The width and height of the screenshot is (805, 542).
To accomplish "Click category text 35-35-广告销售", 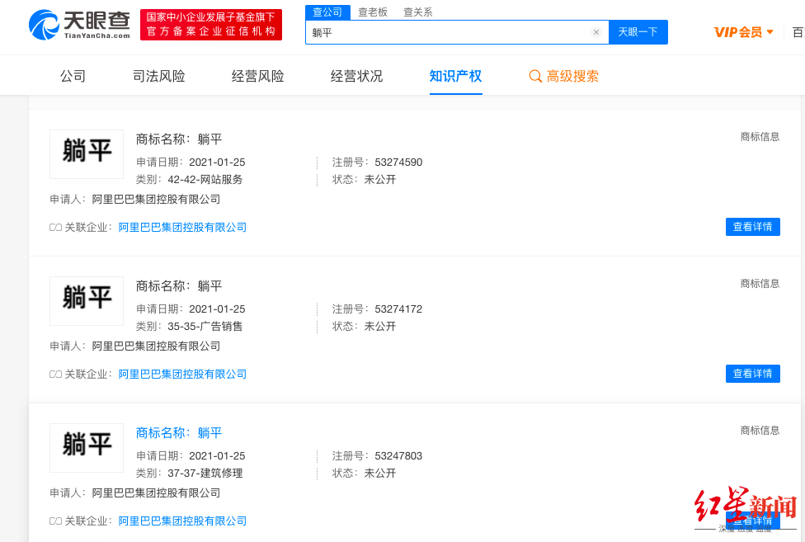I will click(x=205, y=327).
